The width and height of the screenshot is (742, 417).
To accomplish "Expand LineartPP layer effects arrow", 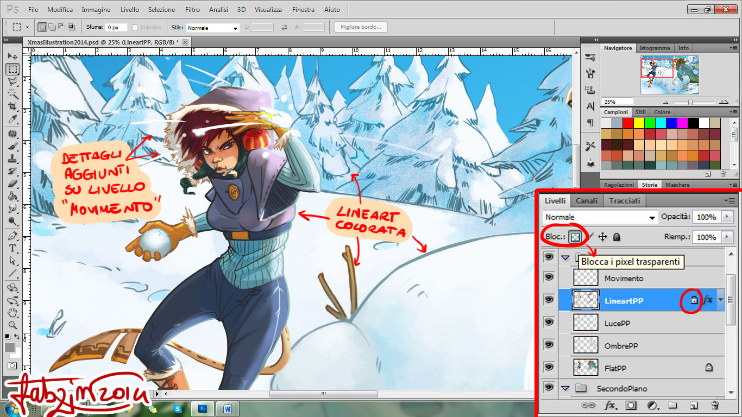I will [721, 300].
